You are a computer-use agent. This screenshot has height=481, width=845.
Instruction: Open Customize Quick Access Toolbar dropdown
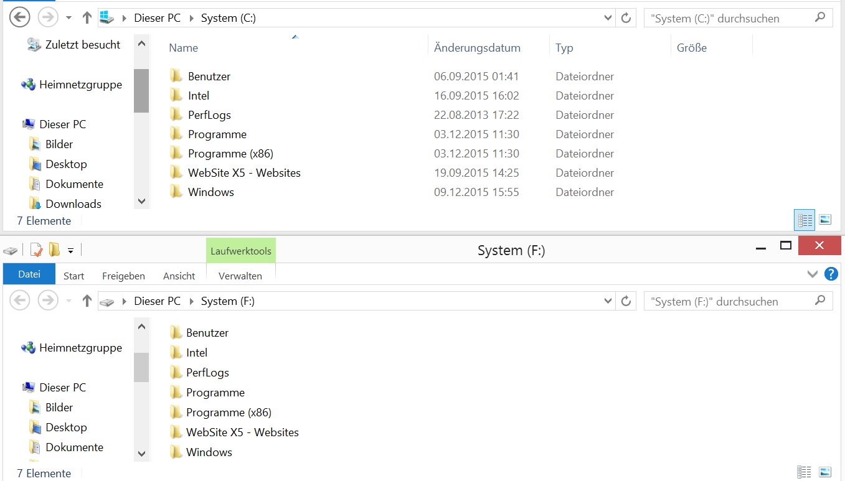70,251
